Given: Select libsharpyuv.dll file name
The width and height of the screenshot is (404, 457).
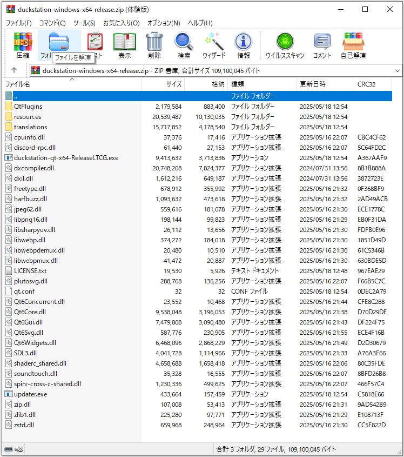Looking at the screenshot, I should point(35,230).
